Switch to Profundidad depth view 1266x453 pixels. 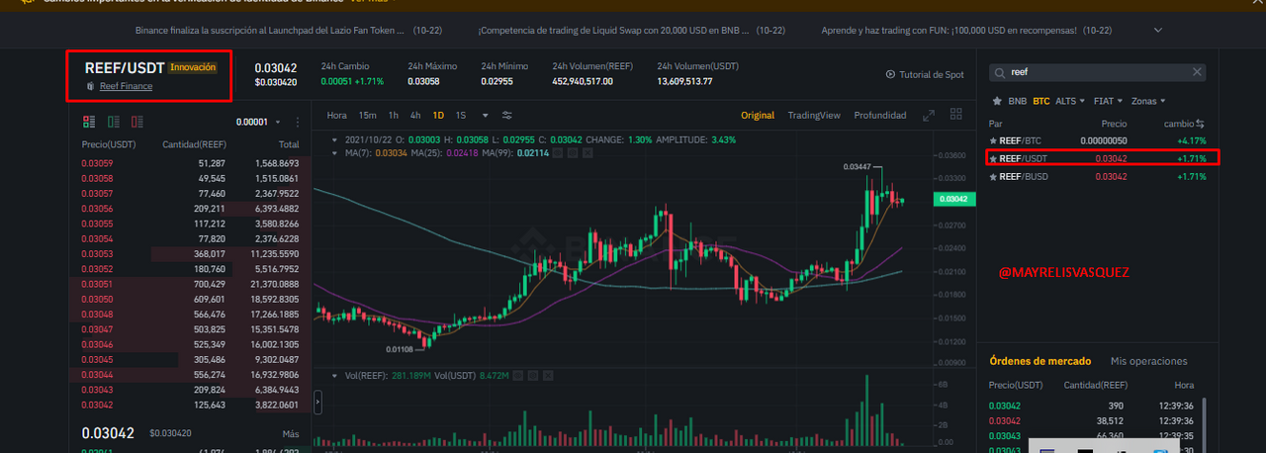coord(880,115)
